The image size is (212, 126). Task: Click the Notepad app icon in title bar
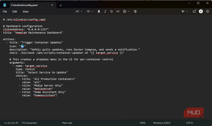coord(5,5)
